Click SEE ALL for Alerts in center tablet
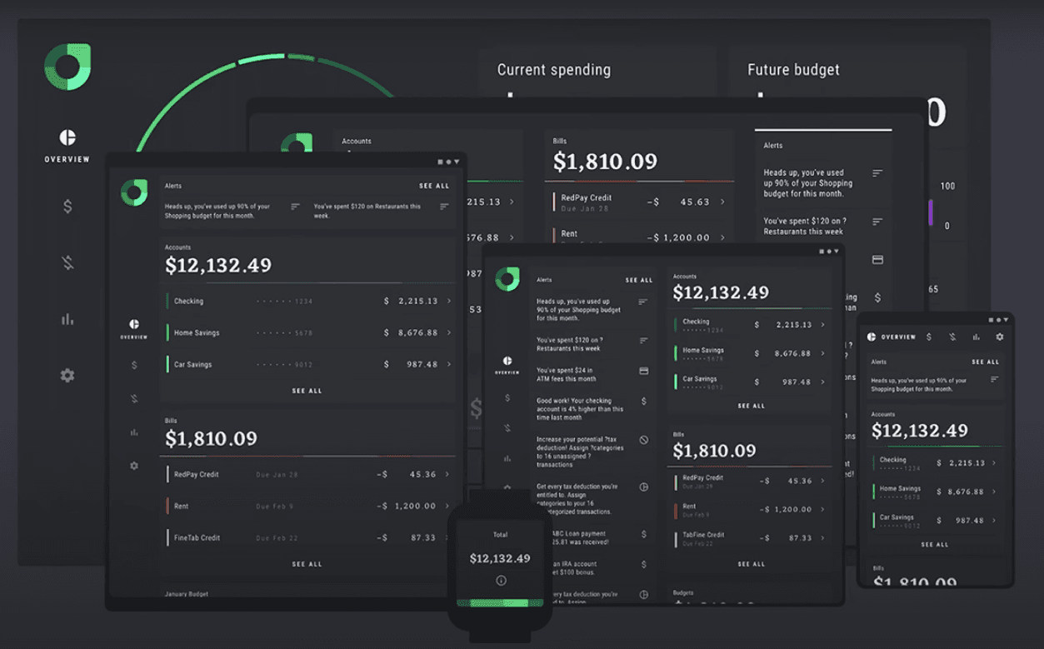Image resolution: width=1044 pixels, height=649 pixels. (x=639, y=280)
